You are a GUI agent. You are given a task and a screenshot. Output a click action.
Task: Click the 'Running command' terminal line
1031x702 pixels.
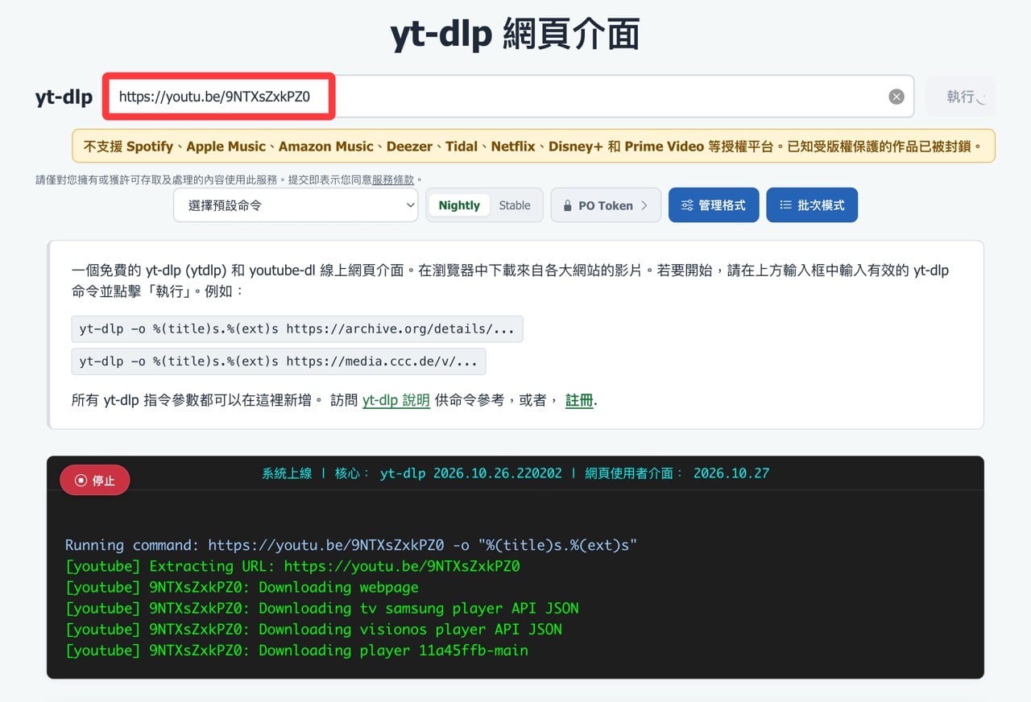(x=351, y=545)
